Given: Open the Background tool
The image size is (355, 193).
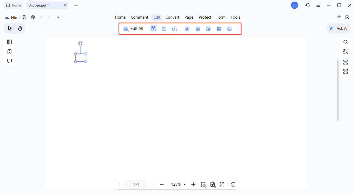Looking at the screenshot, I should click(x=208, y=28).
